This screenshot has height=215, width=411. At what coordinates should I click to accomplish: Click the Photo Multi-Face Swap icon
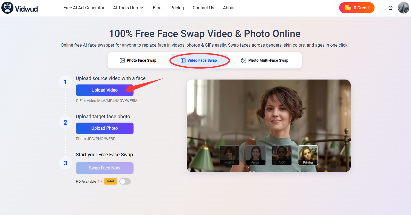point(244,60)
